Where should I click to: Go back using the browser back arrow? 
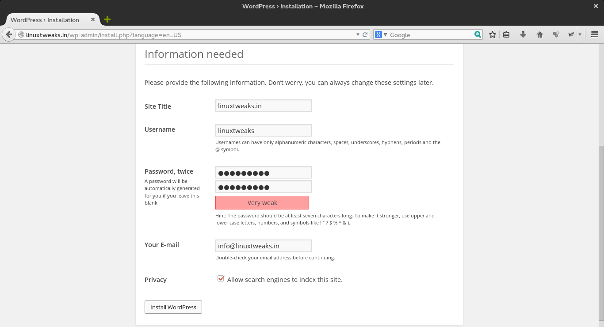click(x=8, y=34)
